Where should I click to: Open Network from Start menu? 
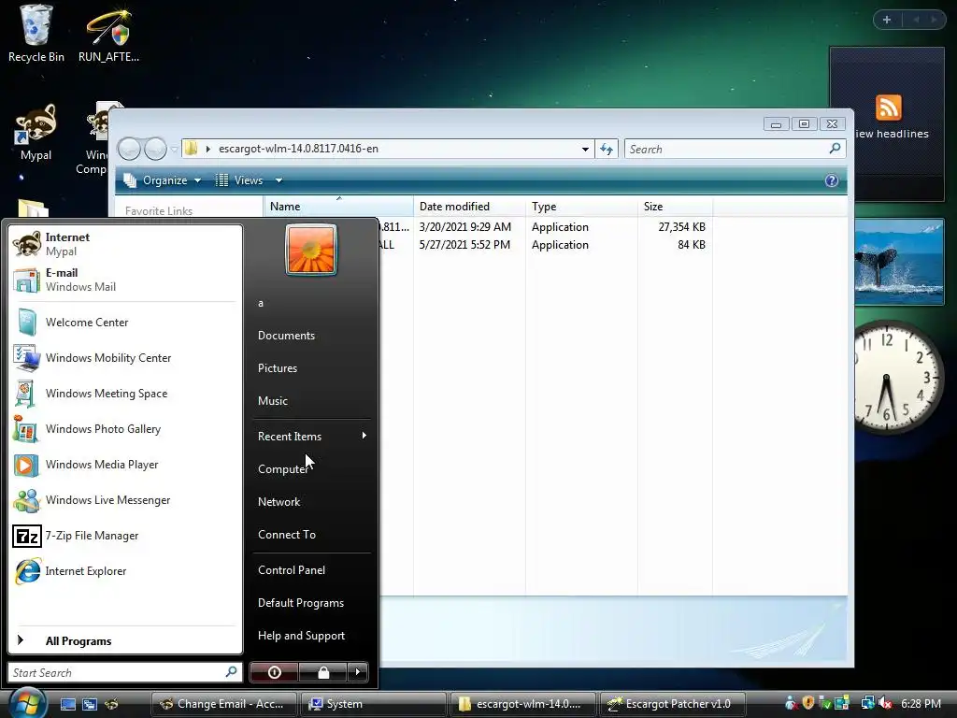(x=311, y=501)
